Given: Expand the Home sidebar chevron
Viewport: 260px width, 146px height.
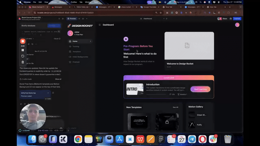Looking at the screenshot, I should coord(90,41).
